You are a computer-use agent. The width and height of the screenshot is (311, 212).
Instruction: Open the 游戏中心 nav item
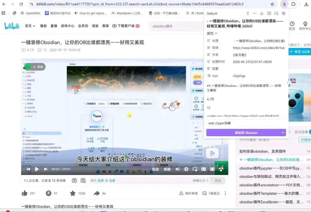(x=67, y=26)
